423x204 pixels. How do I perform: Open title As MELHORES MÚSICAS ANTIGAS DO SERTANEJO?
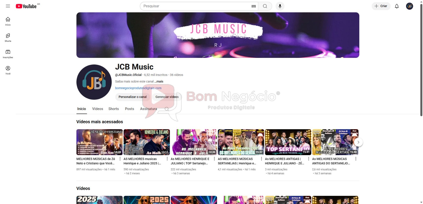click(331, 161)
